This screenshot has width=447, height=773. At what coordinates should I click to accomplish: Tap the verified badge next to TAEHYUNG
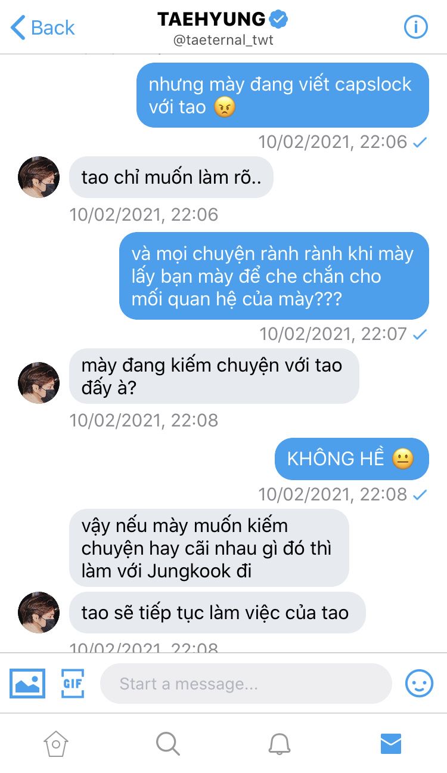pyautogui.click(x=278, y=19)
